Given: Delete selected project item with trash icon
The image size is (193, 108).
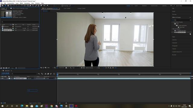Looking at the screenshot, I should (x=16, y=68).
